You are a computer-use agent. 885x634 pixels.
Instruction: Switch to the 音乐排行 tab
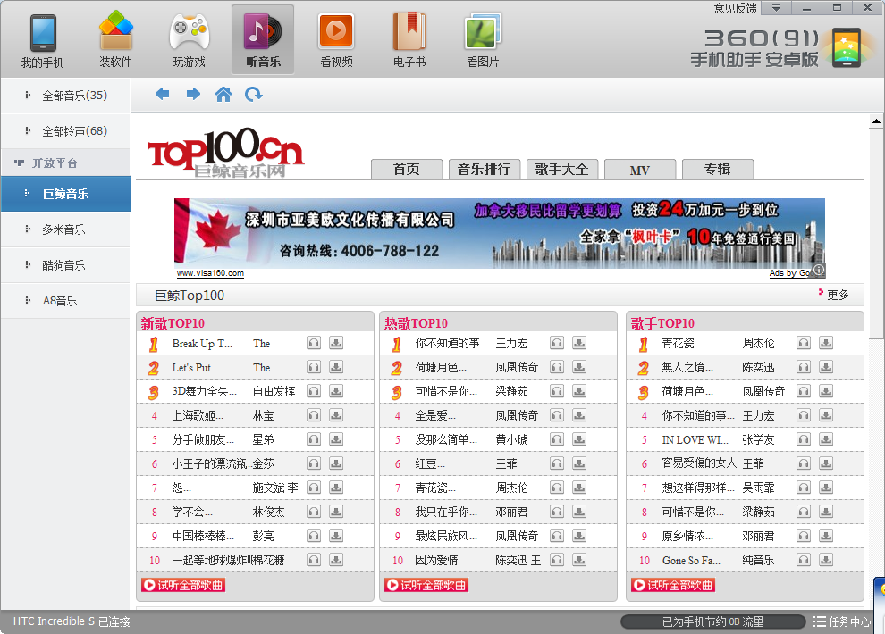484,169
